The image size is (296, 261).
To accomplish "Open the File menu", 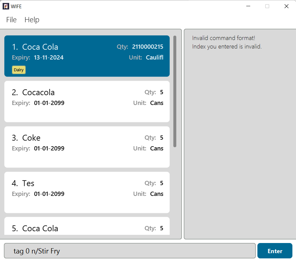I will [x=11, y=20].
